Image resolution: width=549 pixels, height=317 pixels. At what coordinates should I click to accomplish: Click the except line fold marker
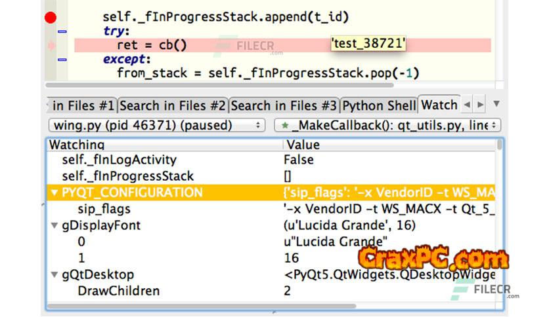[x=62, y=60]
